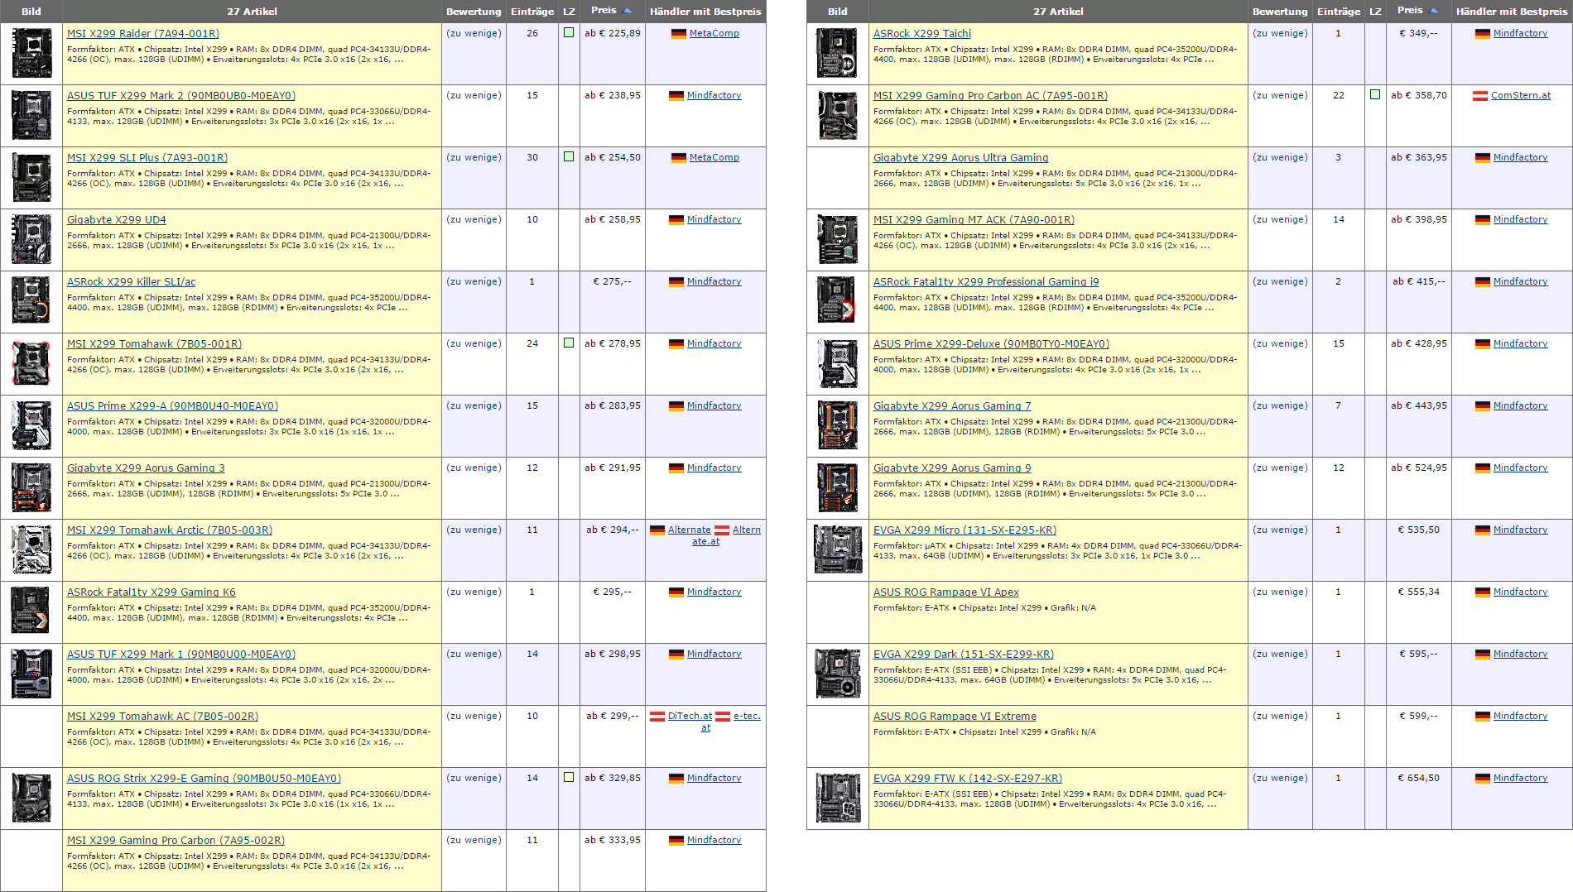The width and height of the screenshot is (1573, 892).
Task: Click the entry count 30 in MSI X299 SLI Plus row
Action: [532, 158]
